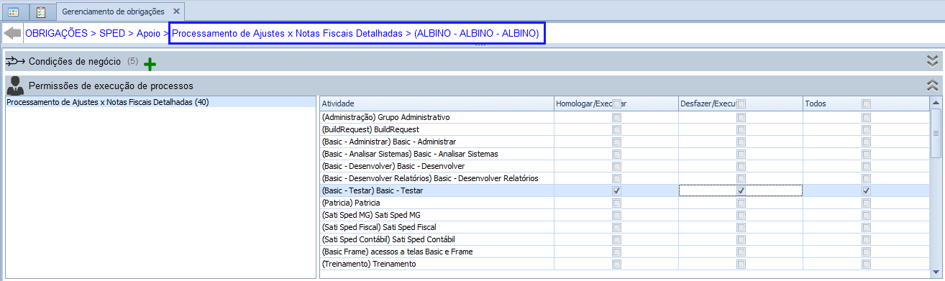Enable Todos for Grupo Administrativo row
This screenshot has width=945, height=281.
pyautogui.click(x=866, y=117)
